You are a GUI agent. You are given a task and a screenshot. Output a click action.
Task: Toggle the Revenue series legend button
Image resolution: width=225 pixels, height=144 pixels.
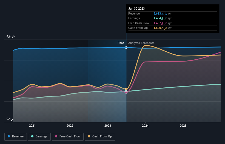coord(16,137)
